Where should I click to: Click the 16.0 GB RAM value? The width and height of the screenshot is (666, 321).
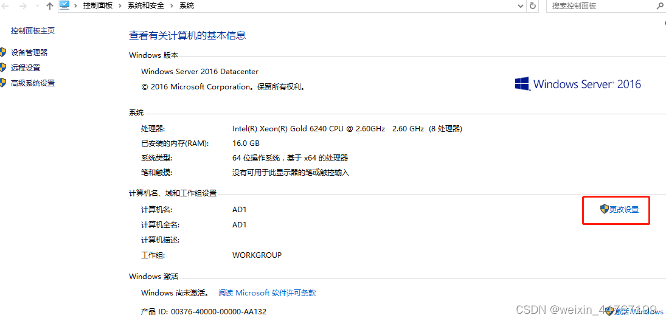point(246,143)
